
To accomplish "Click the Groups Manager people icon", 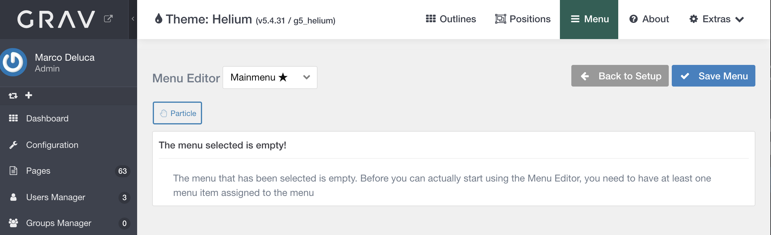I will tap(13, 222).
